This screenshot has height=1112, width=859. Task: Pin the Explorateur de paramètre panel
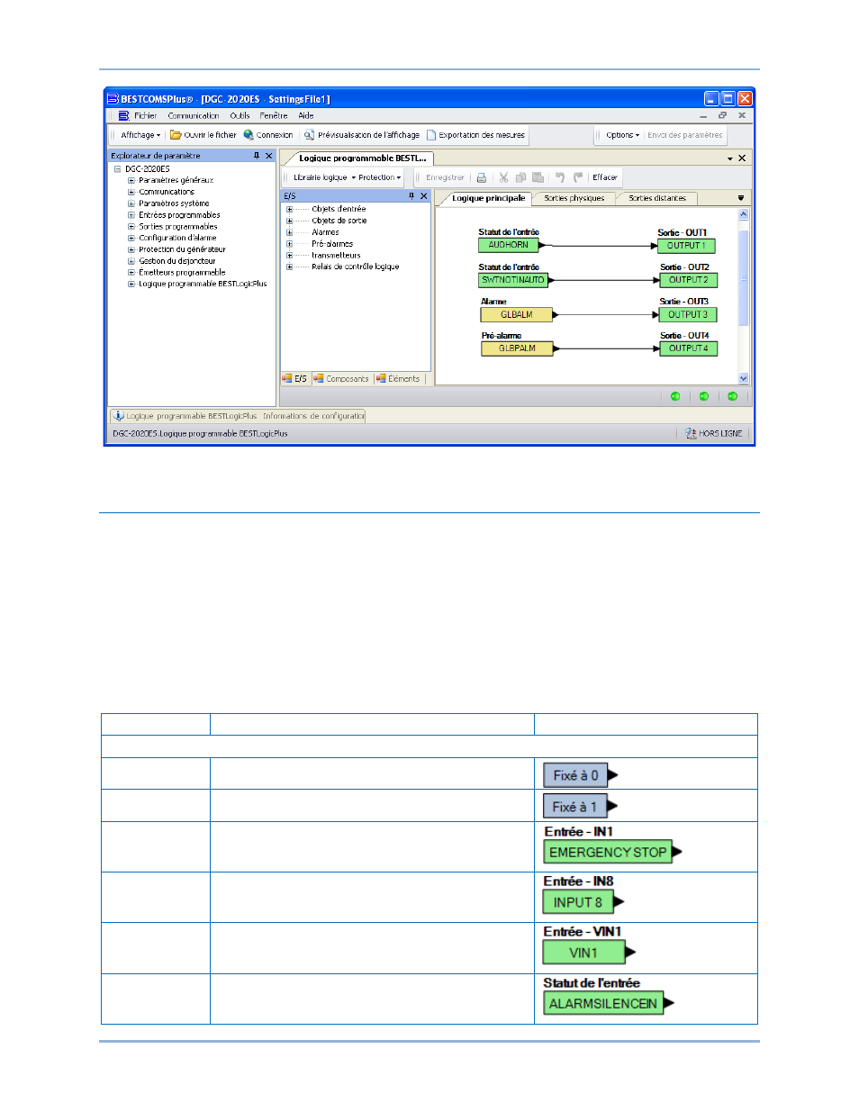(x=257, y=156)
